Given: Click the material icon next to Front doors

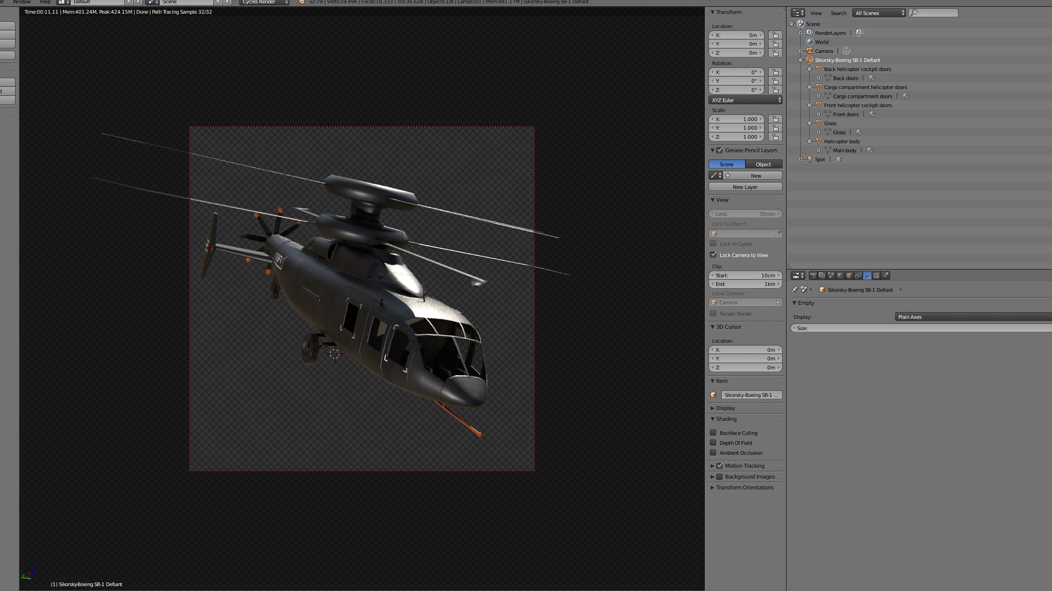Looking at the screenshot, I should click(x=872, y=114).
